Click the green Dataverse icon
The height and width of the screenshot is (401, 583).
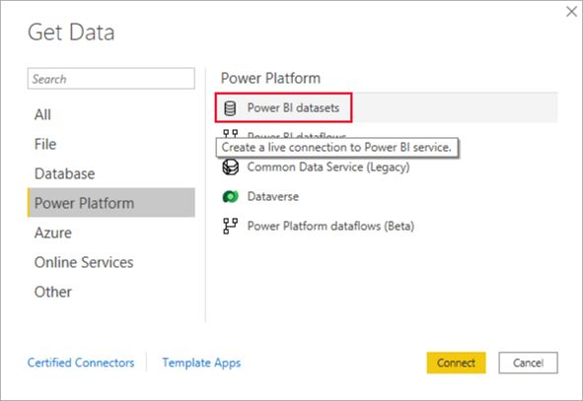click(x=230, y=196)
